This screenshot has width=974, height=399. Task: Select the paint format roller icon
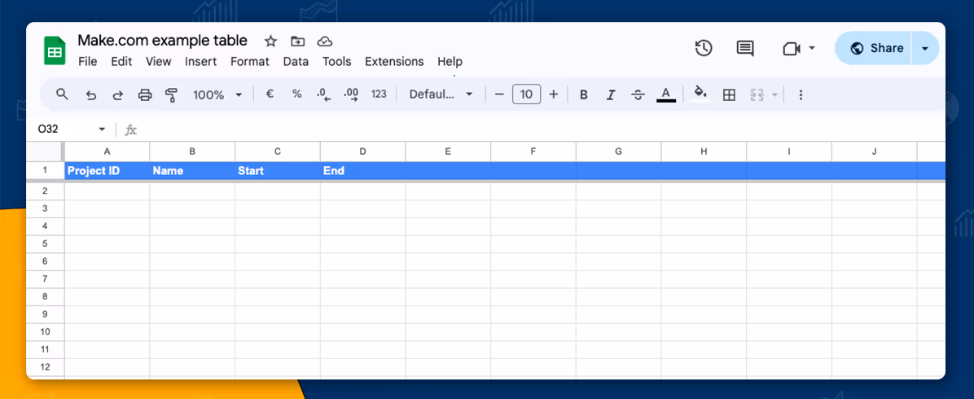click(171, 95)
